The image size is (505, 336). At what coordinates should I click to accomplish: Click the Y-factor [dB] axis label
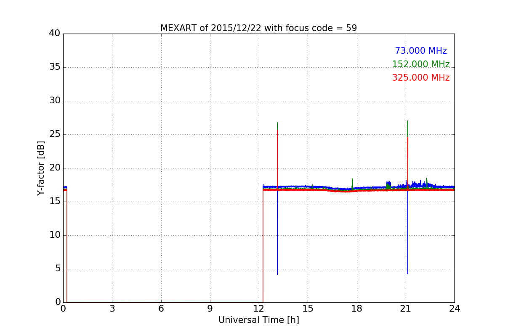pyautogui.click(x=41, y=168)
